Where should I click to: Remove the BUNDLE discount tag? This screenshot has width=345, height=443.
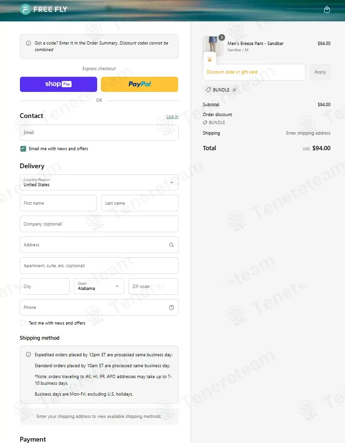coord(234,90)
